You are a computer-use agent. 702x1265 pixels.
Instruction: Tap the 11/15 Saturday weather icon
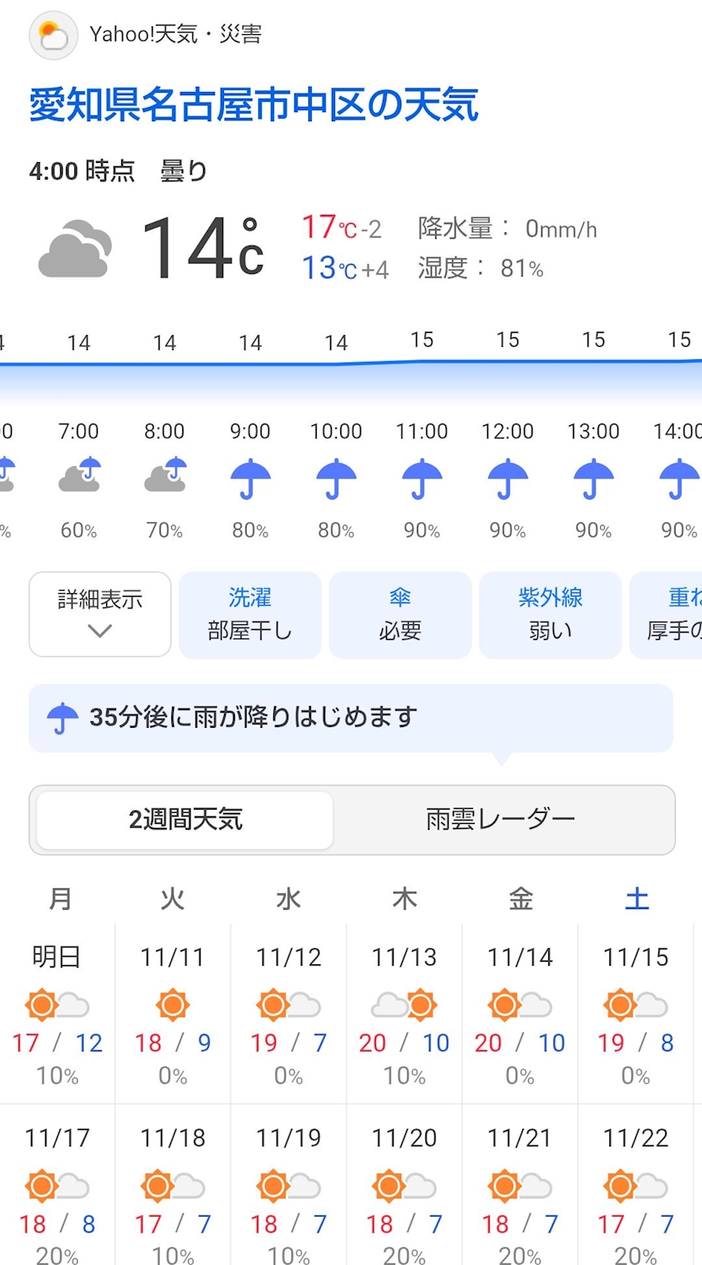[636, 1004]
